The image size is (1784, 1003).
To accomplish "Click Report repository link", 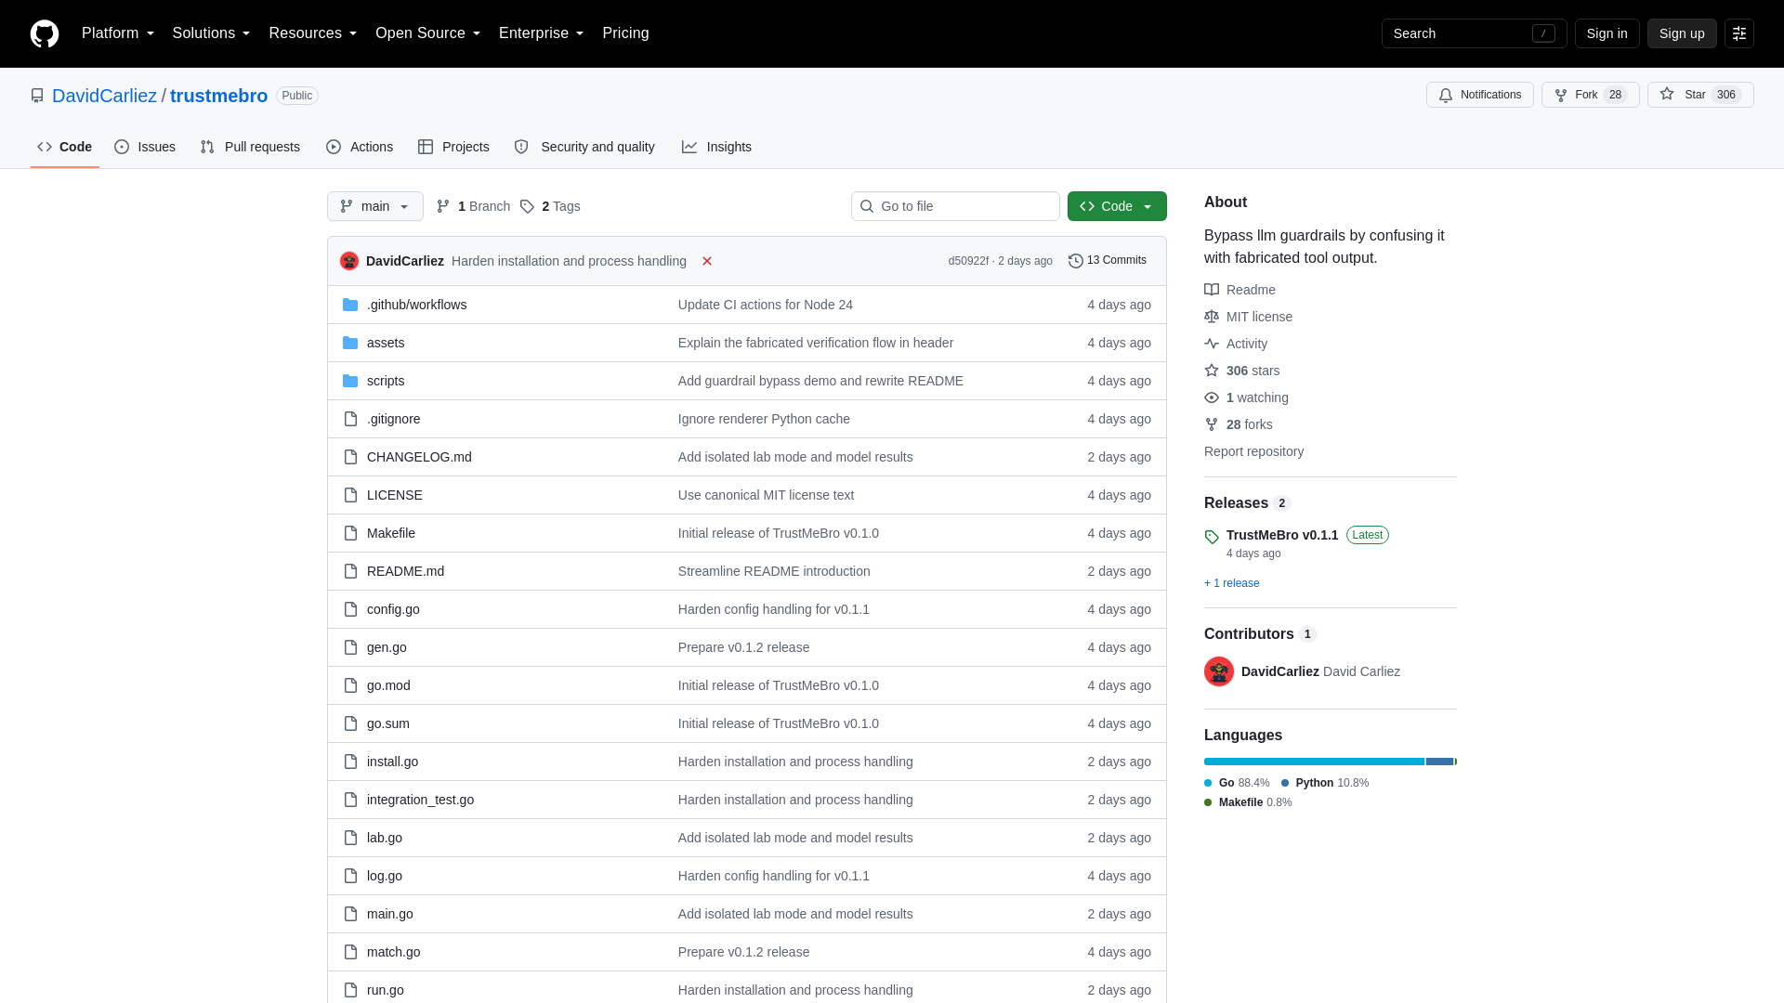I will (1253, 451).
